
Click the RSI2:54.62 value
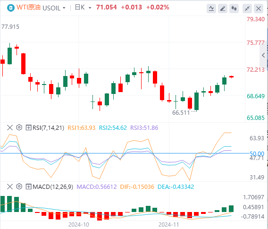(x=113, y=128)
